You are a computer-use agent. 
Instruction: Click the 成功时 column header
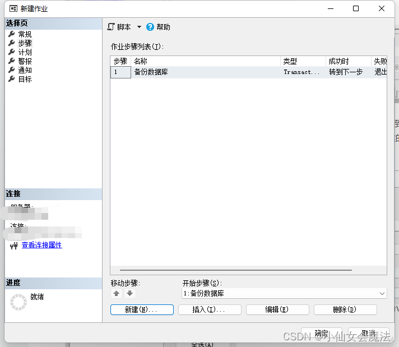click(x=349, y=61)
